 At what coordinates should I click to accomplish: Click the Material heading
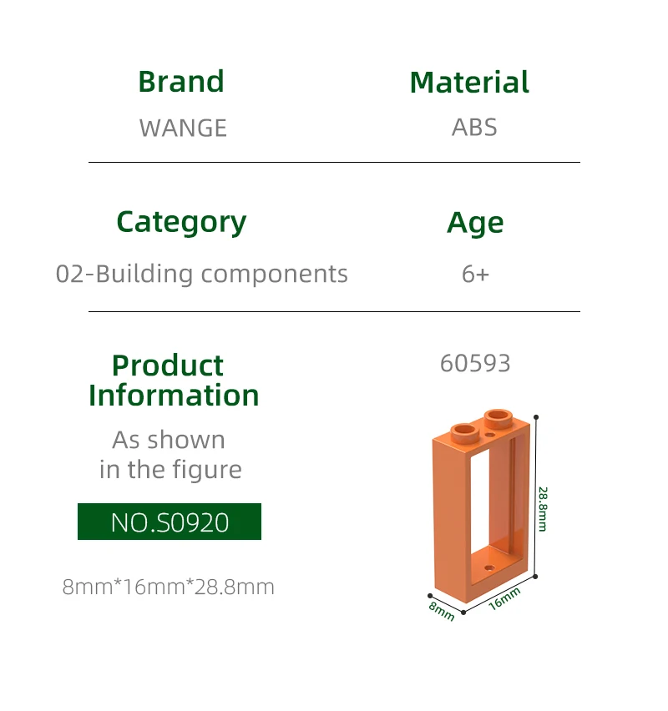(469, 83)
